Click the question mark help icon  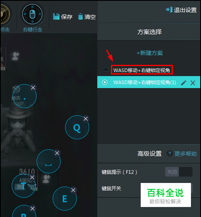pyautogui.click(x=170, y=153)
